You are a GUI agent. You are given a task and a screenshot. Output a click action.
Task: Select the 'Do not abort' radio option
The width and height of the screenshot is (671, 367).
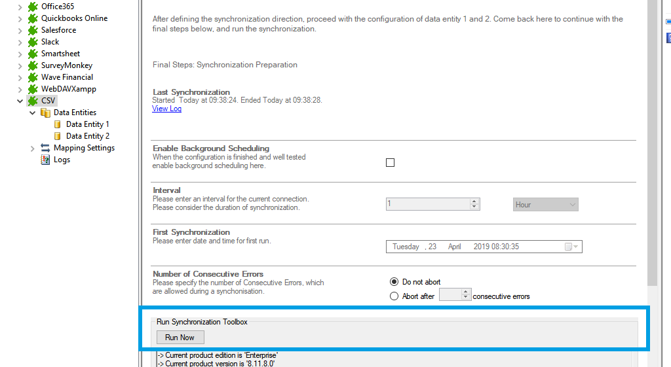(394, 282)
